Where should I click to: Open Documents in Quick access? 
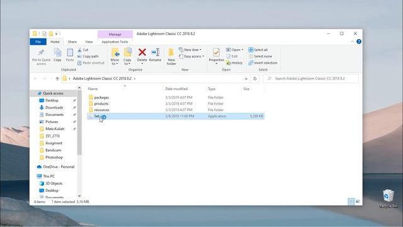pyautogui.click(x=55, y=115)
